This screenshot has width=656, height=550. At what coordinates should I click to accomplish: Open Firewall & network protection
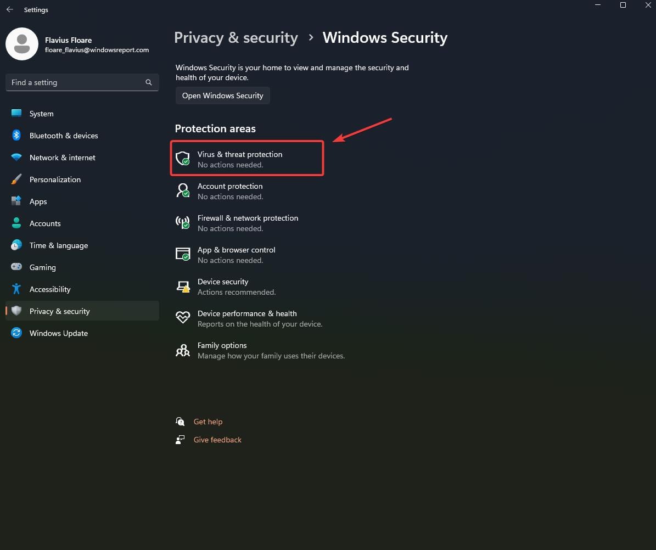click(x=248, y=222)
